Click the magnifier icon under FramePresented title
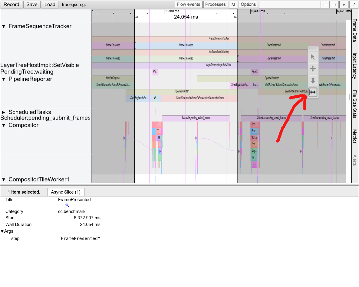 (x=67, y=205)
